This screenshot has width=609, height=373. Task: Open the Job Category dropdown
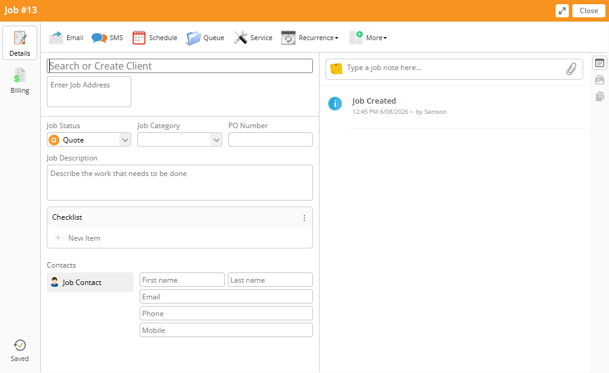tap(180, 140)
